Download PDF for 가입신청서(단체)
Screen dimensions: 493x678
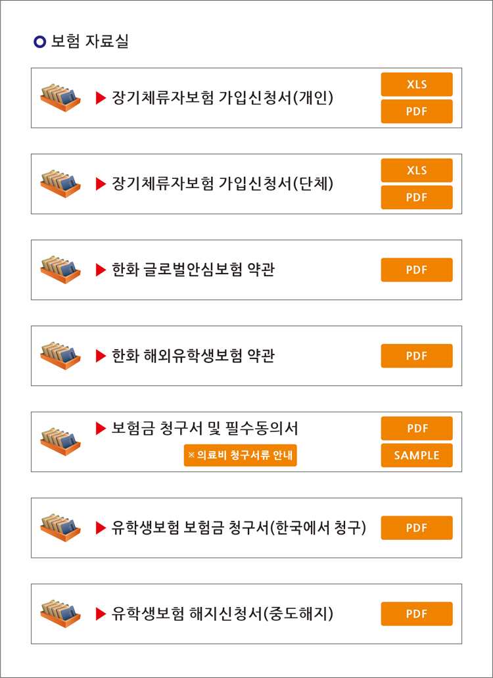tap(417, 197)
